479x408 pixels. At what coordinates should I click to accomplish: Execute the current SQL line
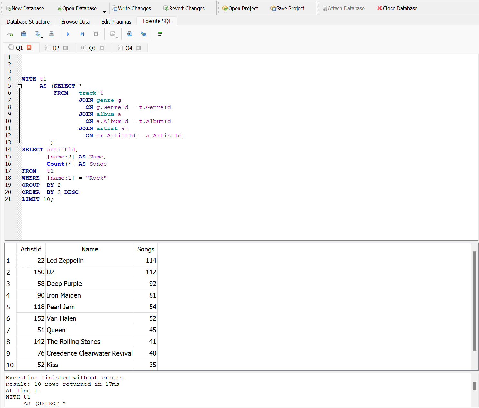point(82,34)
